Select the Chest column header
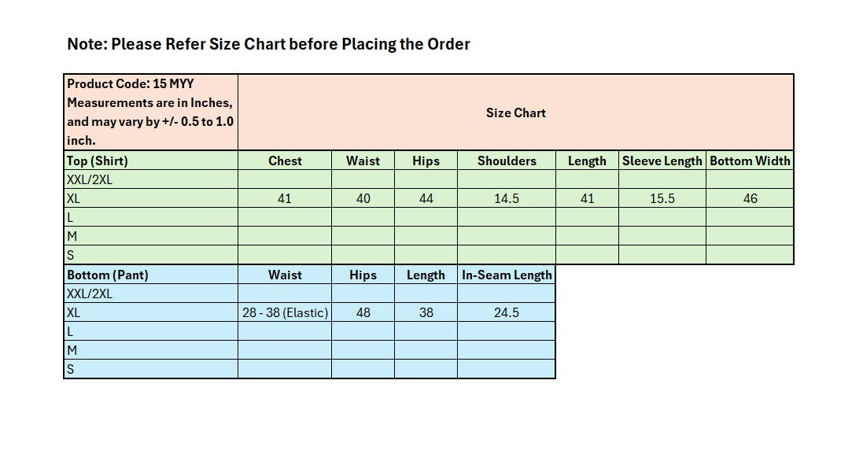863x454 pixels. (x=285, y=161)
